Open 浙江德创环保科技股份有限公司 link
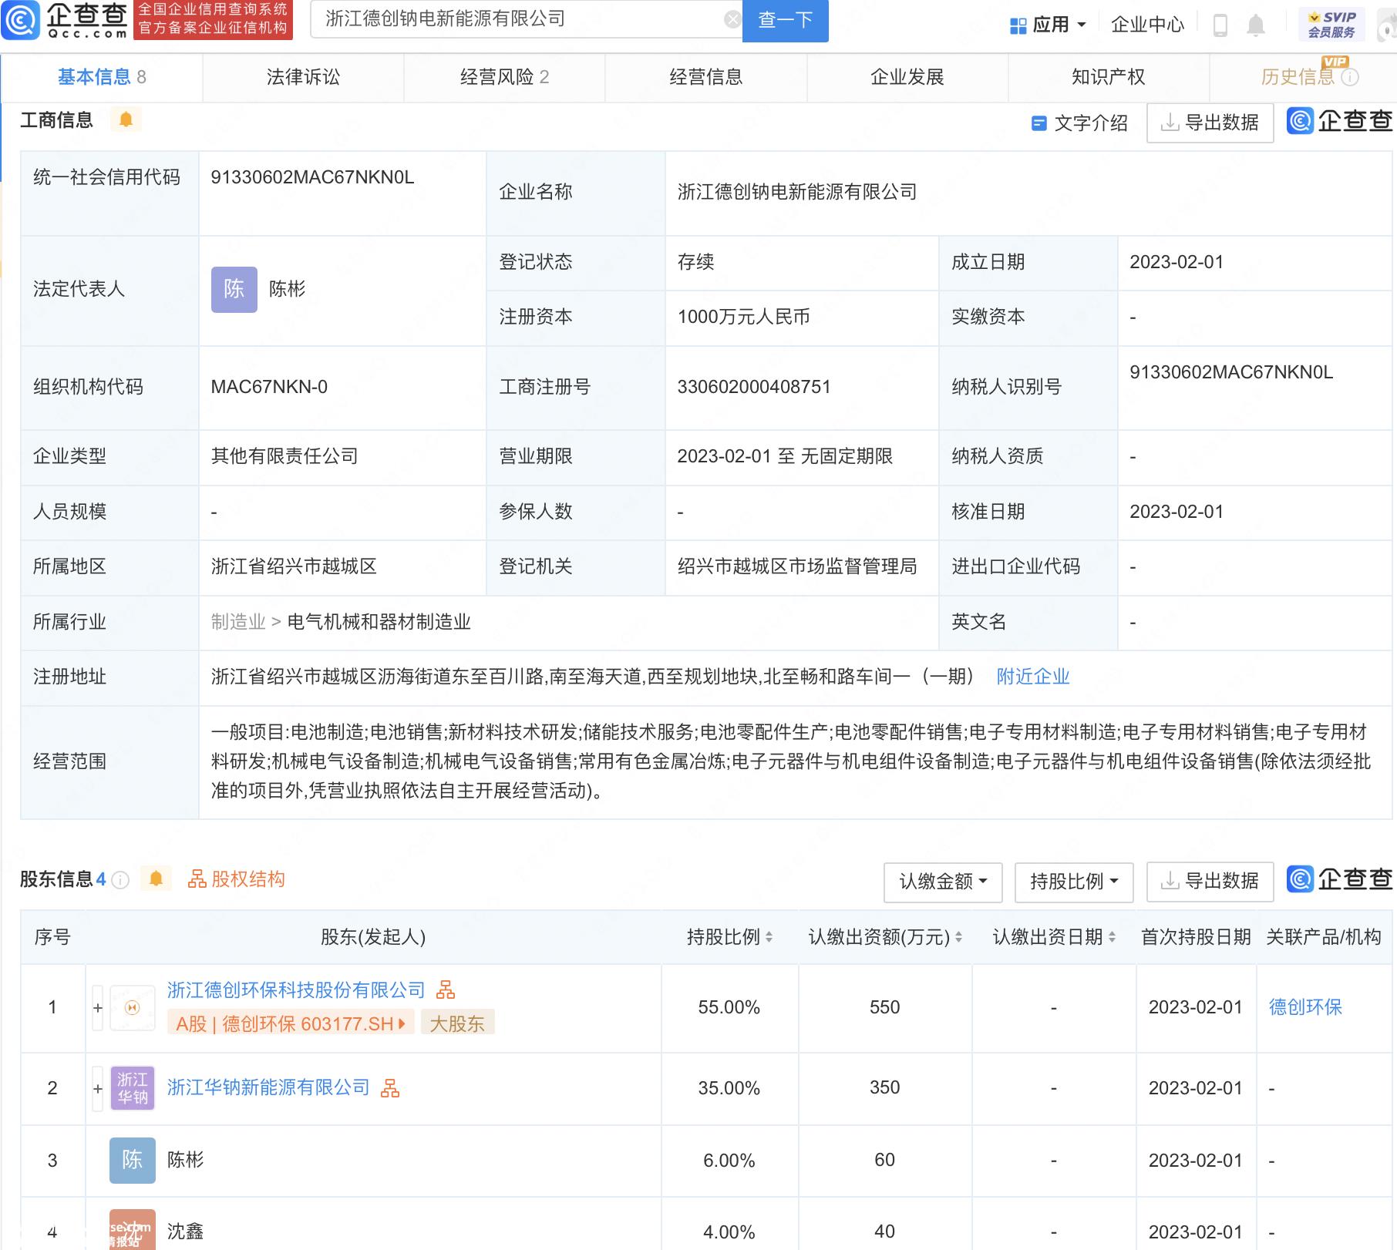Screen dimensions: 1397x1250 [296, 990]
